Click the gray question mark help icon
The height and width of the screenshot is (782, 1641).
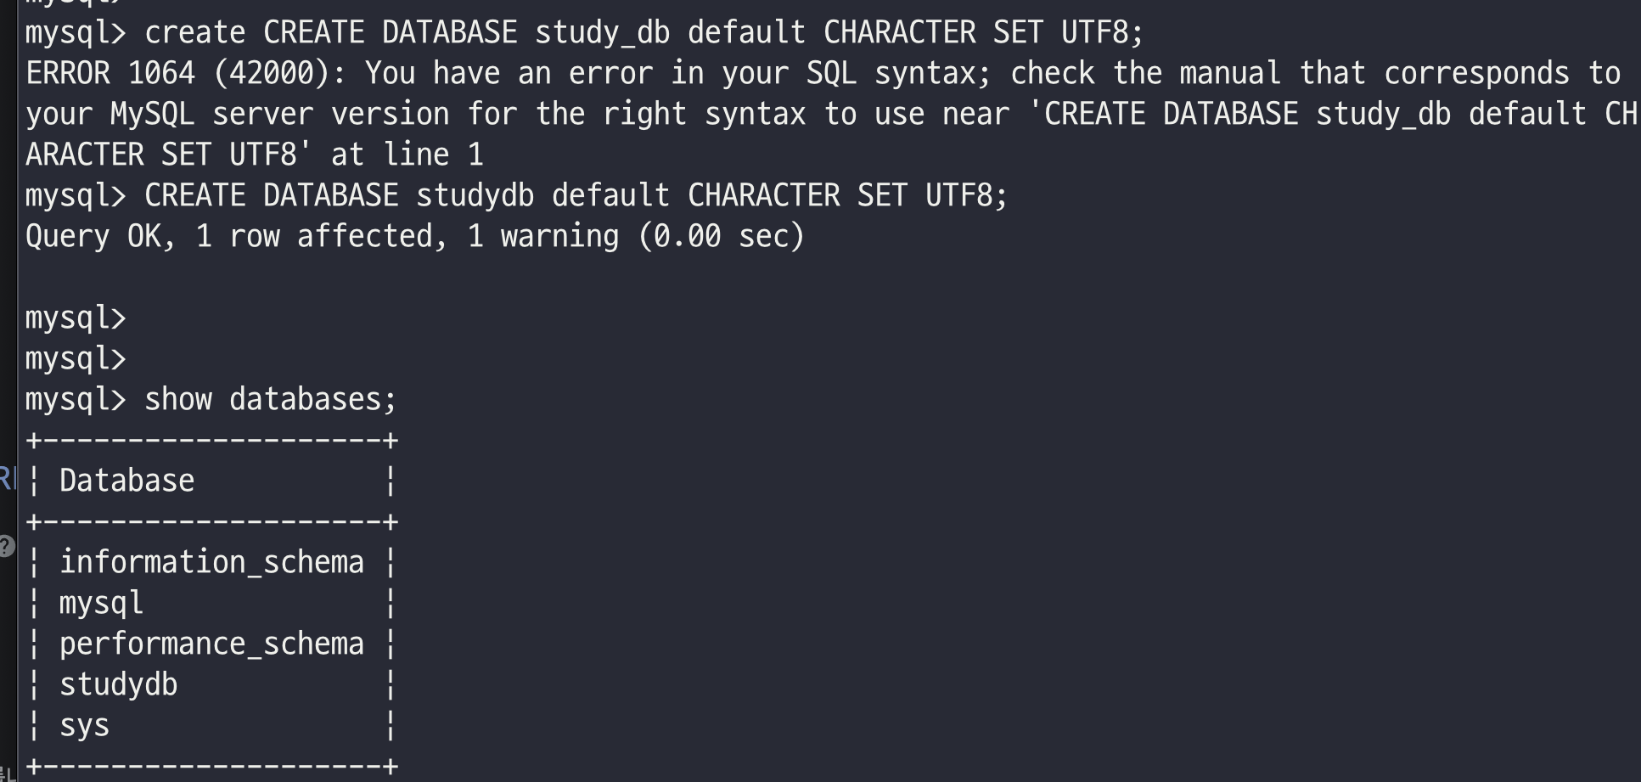[5, 545]
